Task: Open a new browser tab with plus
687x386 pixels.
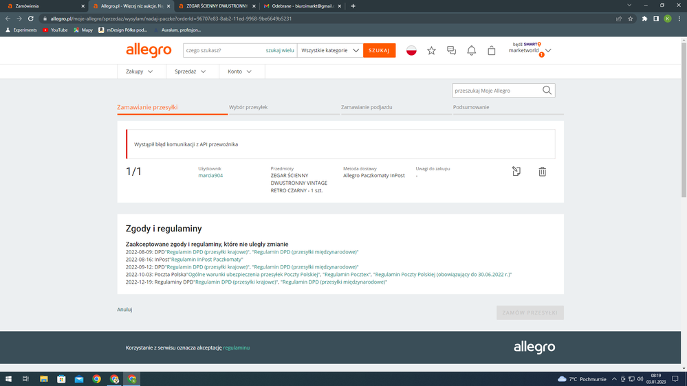Action: (x=353, y=6)
